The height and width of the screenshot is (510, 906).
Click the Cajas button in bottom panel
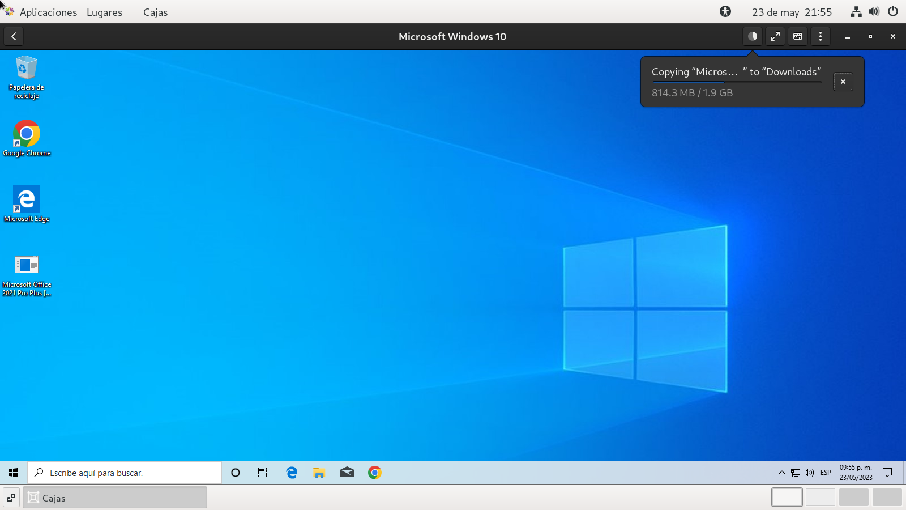click(x=115, y=498)
